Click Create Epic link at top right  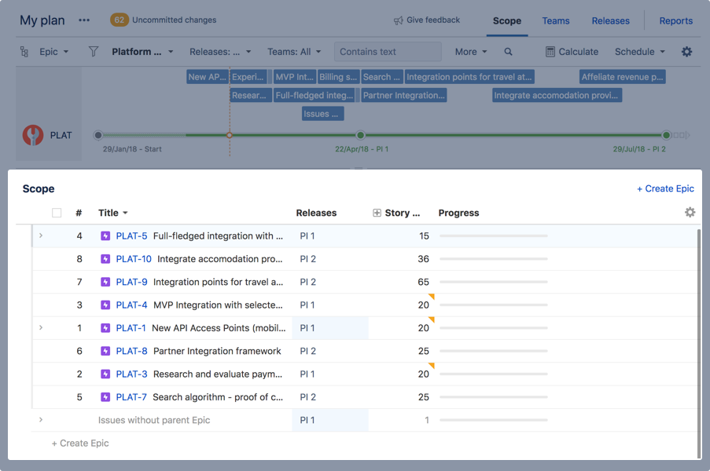(665, 188)
